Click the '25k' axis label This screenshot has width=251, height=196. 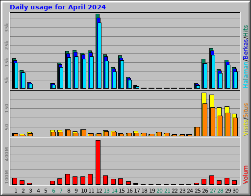click(x=6, y=45)
